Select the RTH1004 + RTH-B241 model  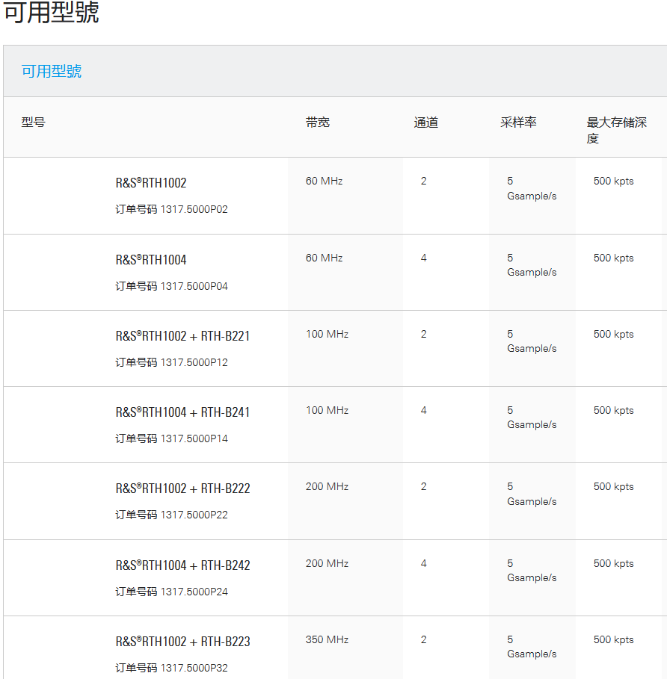pyautogui.click(x=182, y=412)
